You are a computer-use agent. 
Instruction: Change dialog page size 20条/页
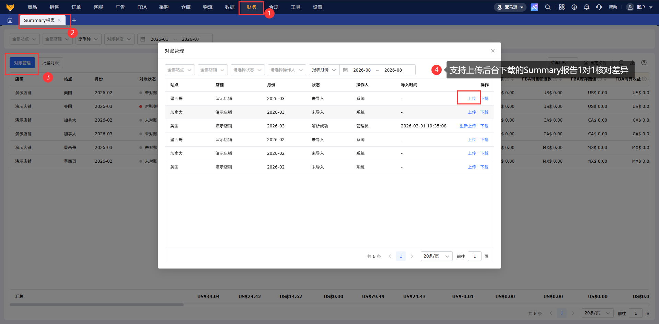point(437,256)
